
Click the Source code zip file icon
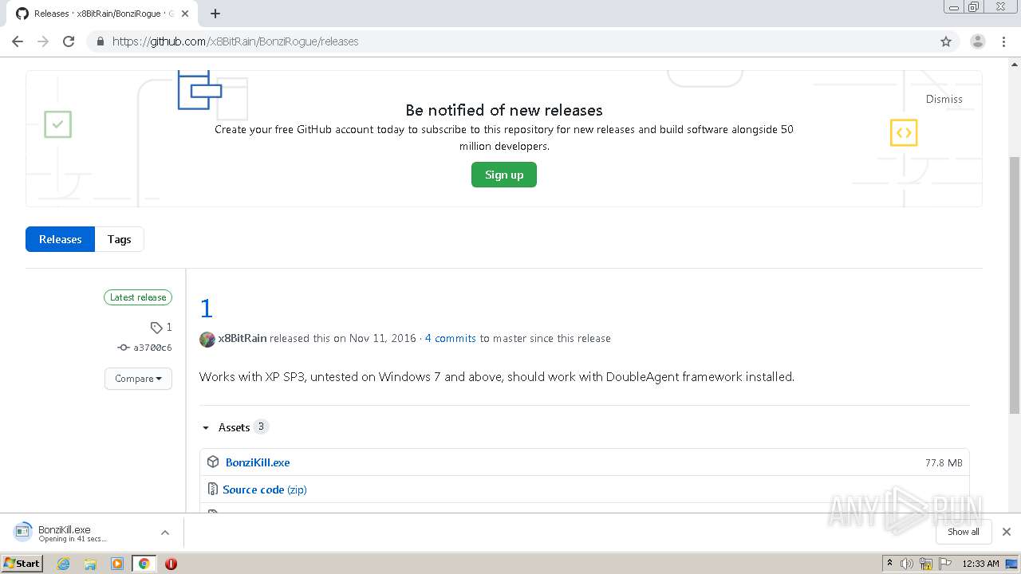pos(213,489)
